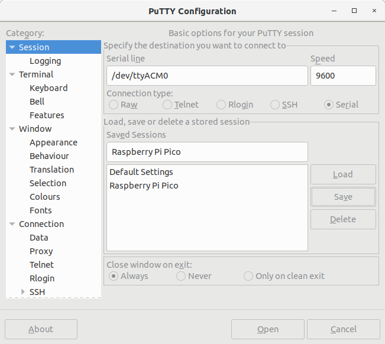Open the Logging category

(x=45, y=61)
